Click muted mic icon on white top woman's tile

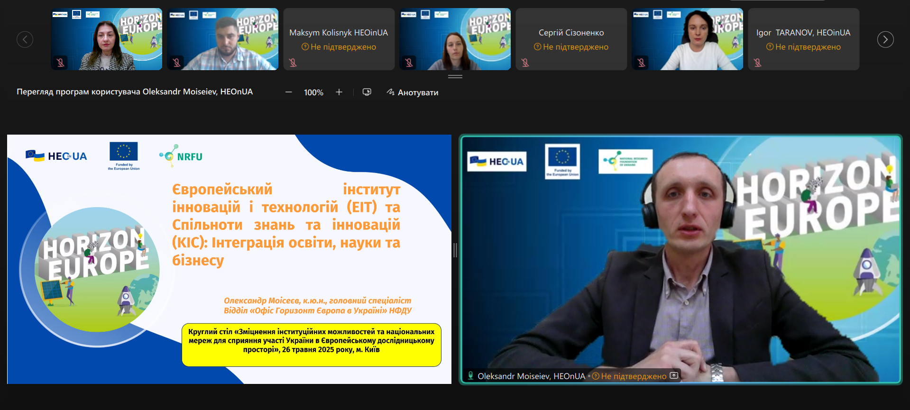coord(641,62)
